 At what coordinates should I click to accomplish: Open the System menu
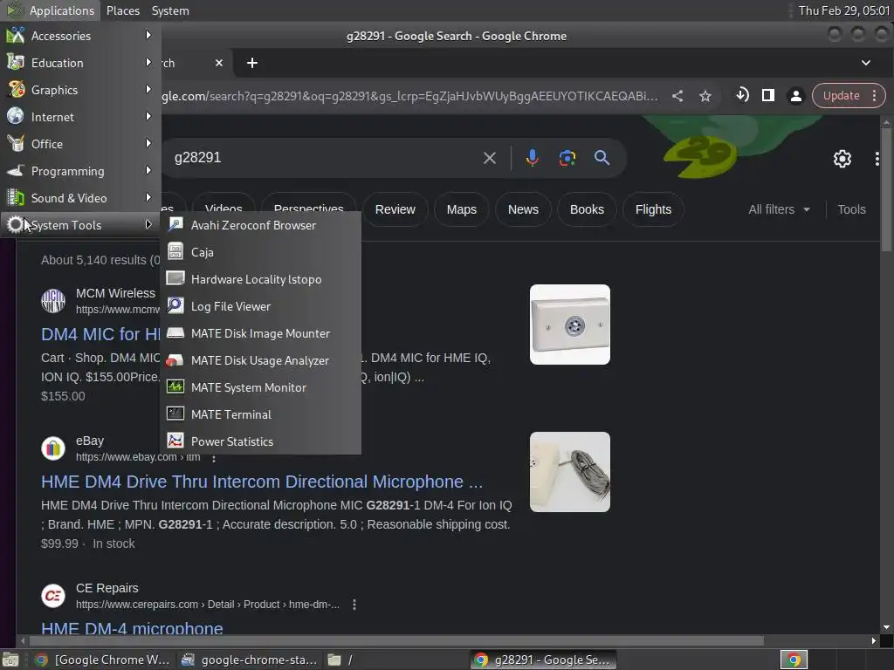coord(170,10)
